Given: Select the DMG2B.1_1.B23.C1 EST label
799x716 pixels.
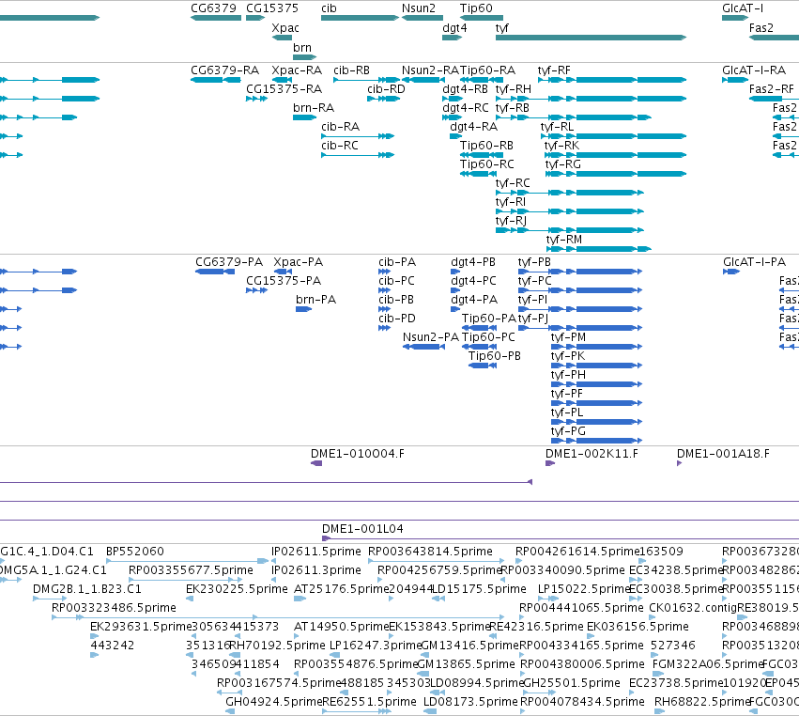Looking at the screenshot, I should point(87,589).
